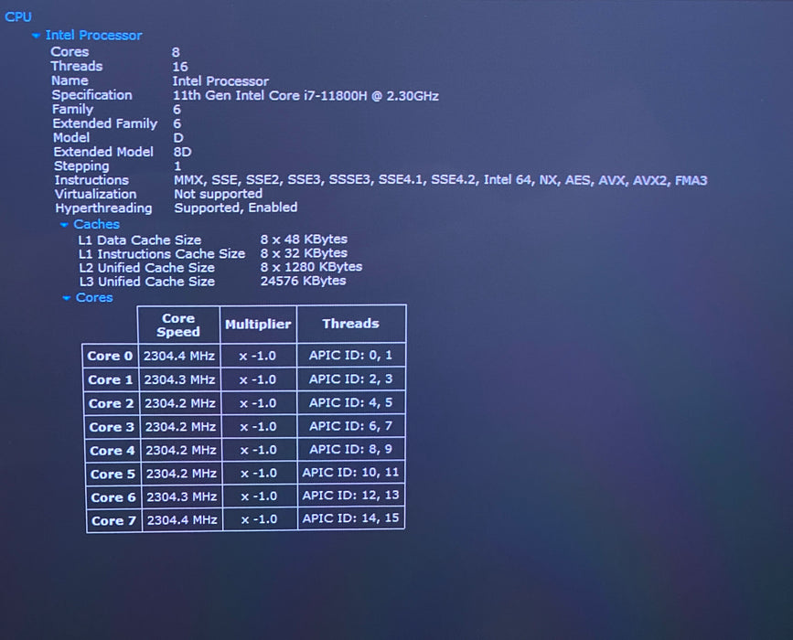Image resolution: width=793 pixels, height=640 pixels.
Task: Click Hyperthreading value Supported, Enabled
Action: (236, 208)
